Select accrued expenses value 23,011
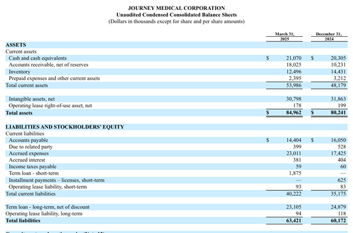 293,154
